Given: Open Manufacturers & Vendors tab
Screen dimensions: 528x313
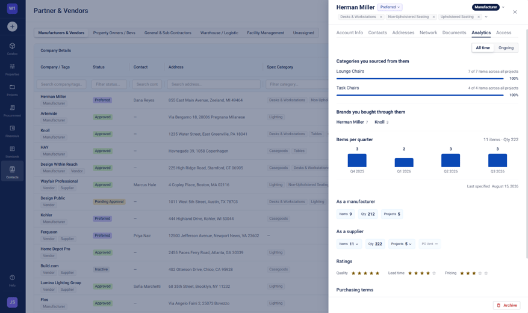Looking at the screenshot, I should (61, 33).
